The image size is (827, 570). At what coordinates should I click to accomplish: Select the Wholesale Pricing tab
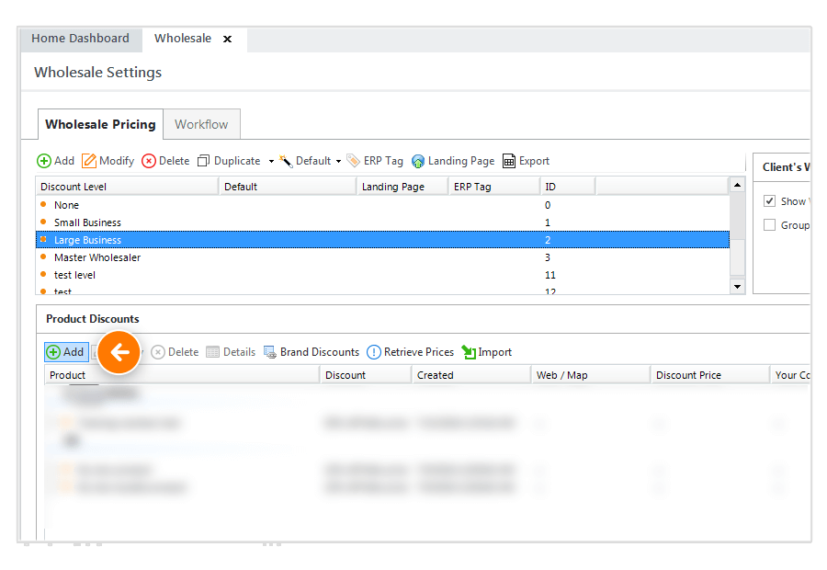coord(100,124)
